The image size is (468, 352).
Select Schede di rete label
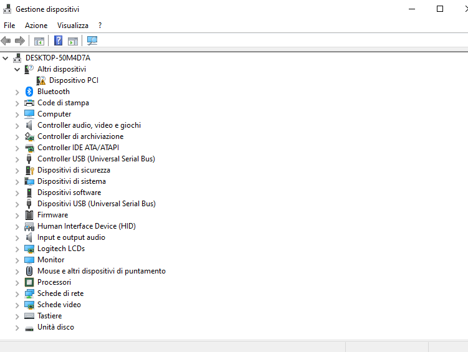(x=60, y=293)
